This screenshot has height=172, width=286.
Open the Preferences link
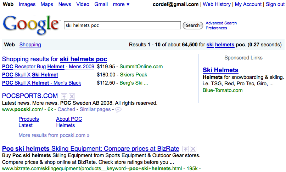click(216, 28)
